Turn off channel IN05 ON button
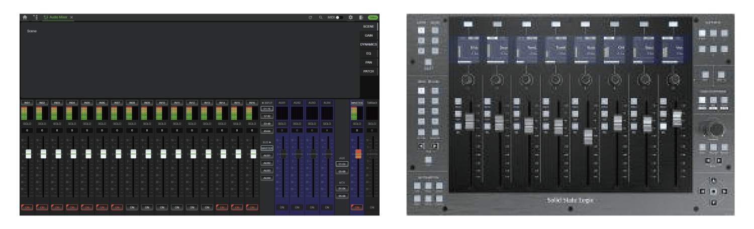754x229 pixels. pyautogui.click(x=87, y=207)
